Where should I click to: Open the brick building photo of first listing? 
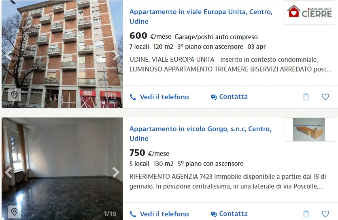click(62, 54)
